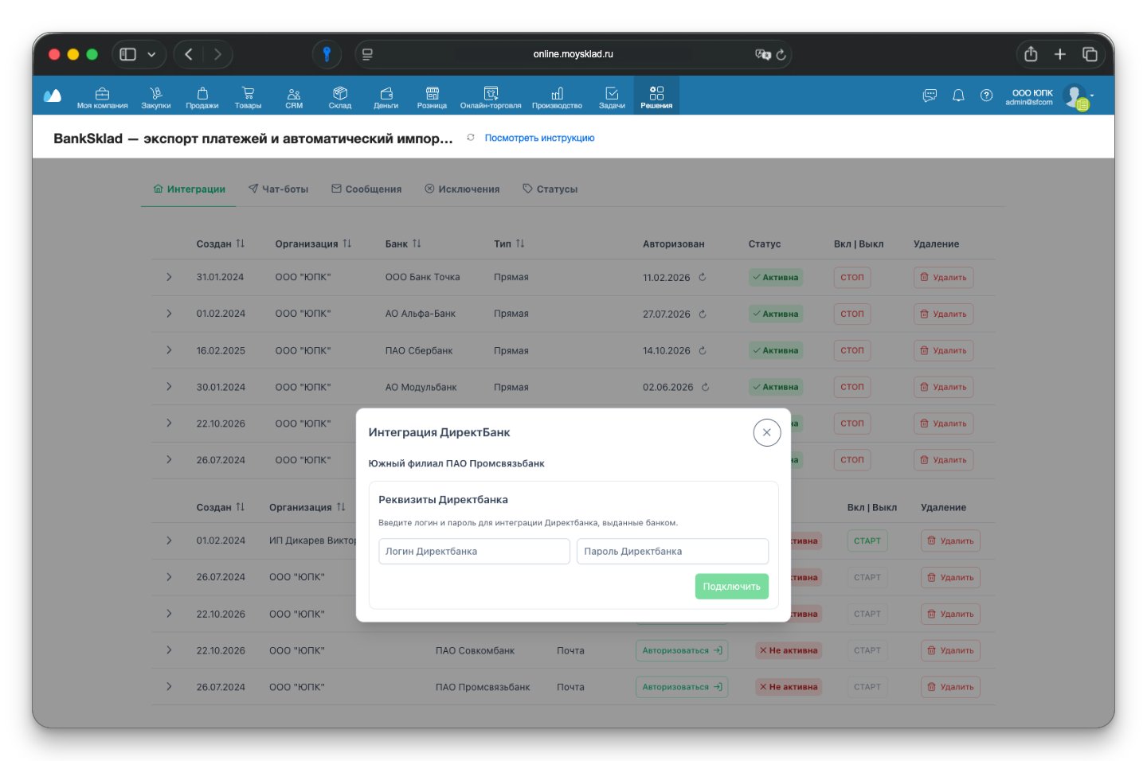Open the Производство section
Viewport: 1147px width, 761px height.
[558, 97]
